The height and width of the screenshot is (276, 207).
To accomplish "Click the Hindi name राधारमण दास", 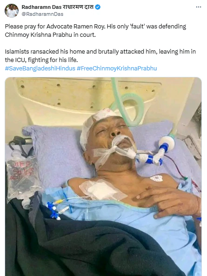I will 78,7.
